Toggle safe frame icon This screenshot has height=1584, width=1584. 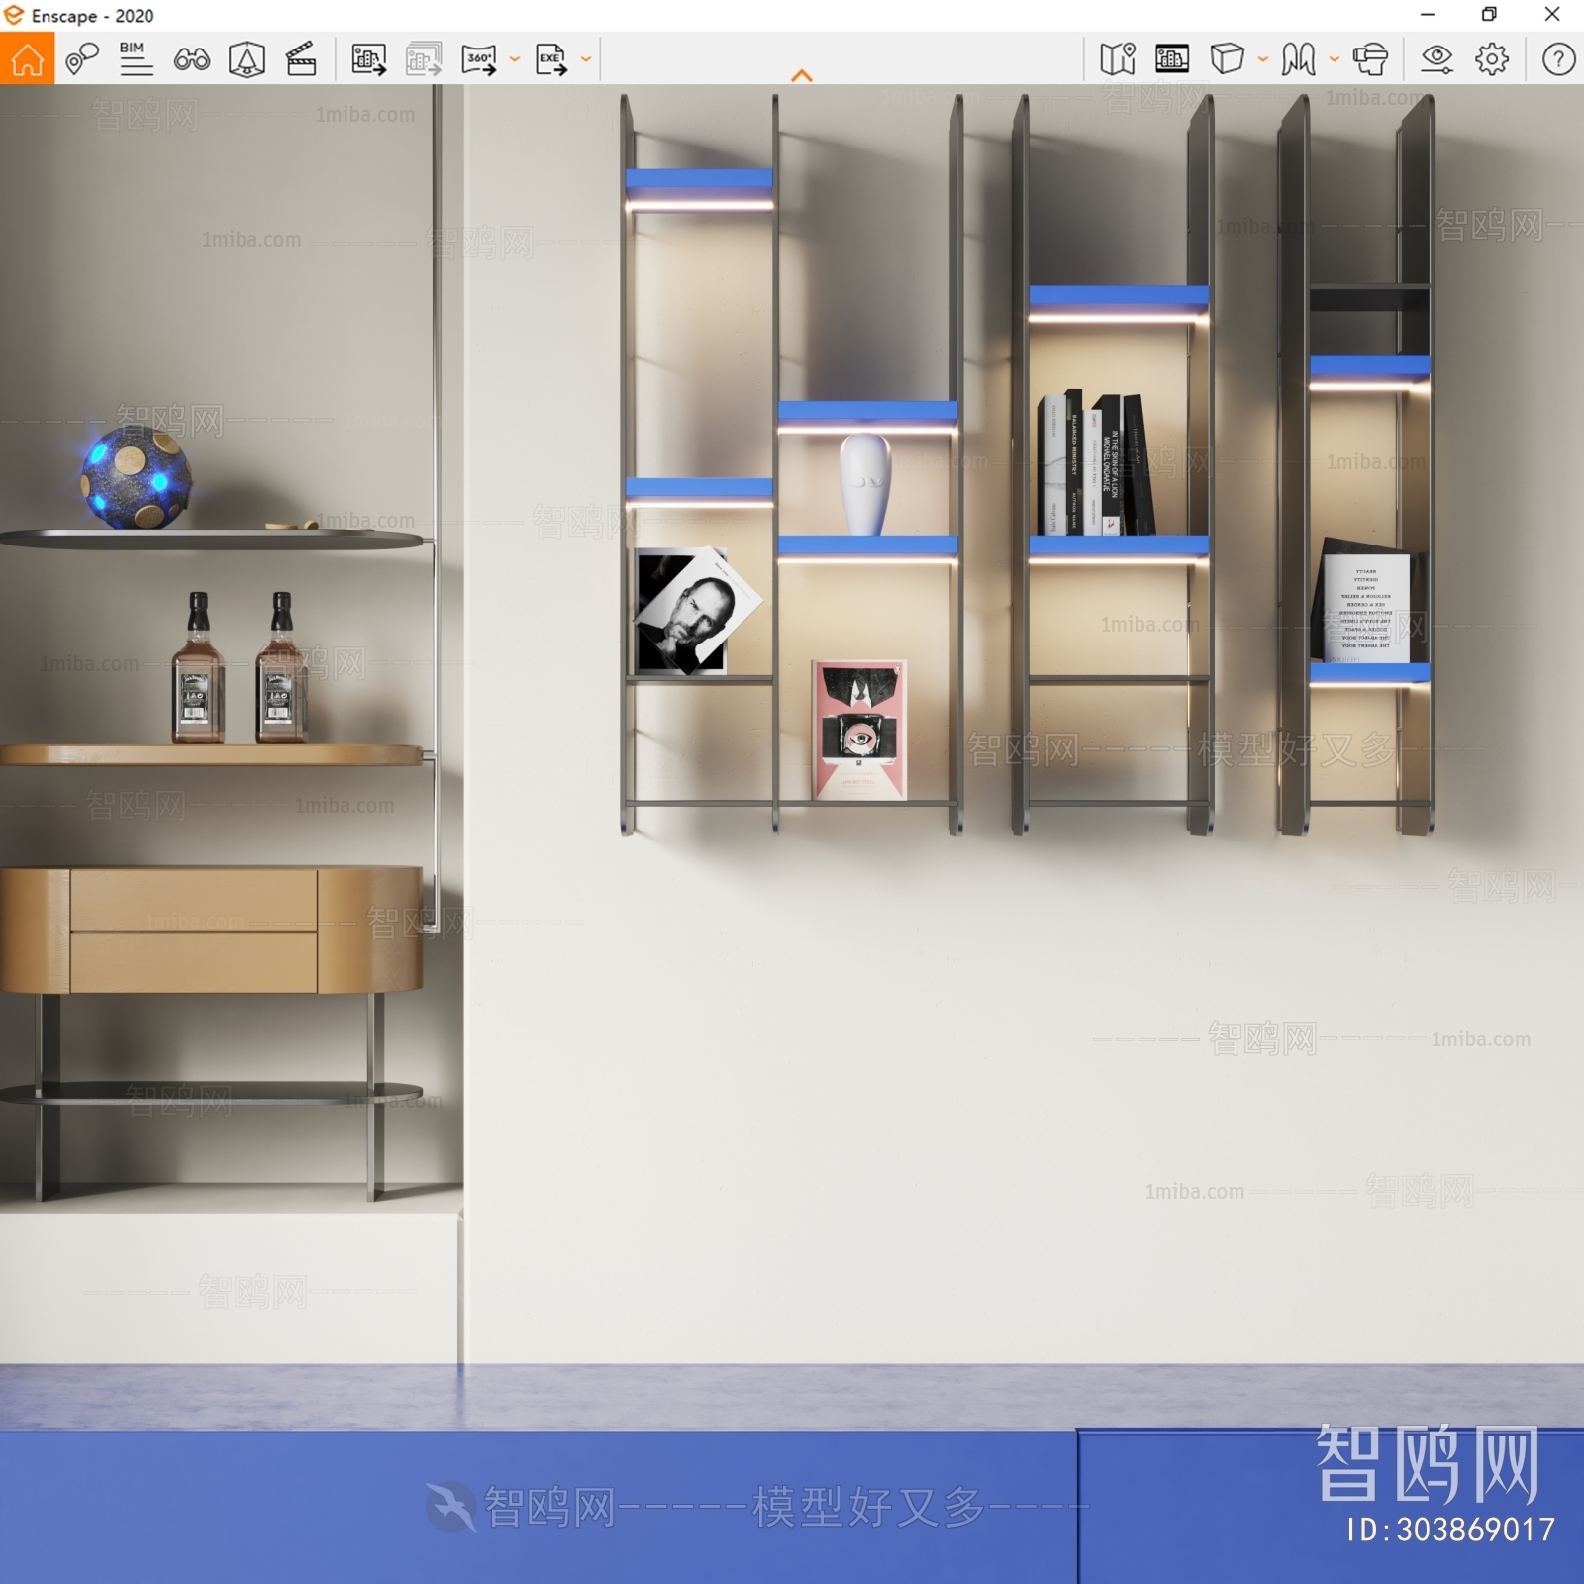tap(247, 59)
